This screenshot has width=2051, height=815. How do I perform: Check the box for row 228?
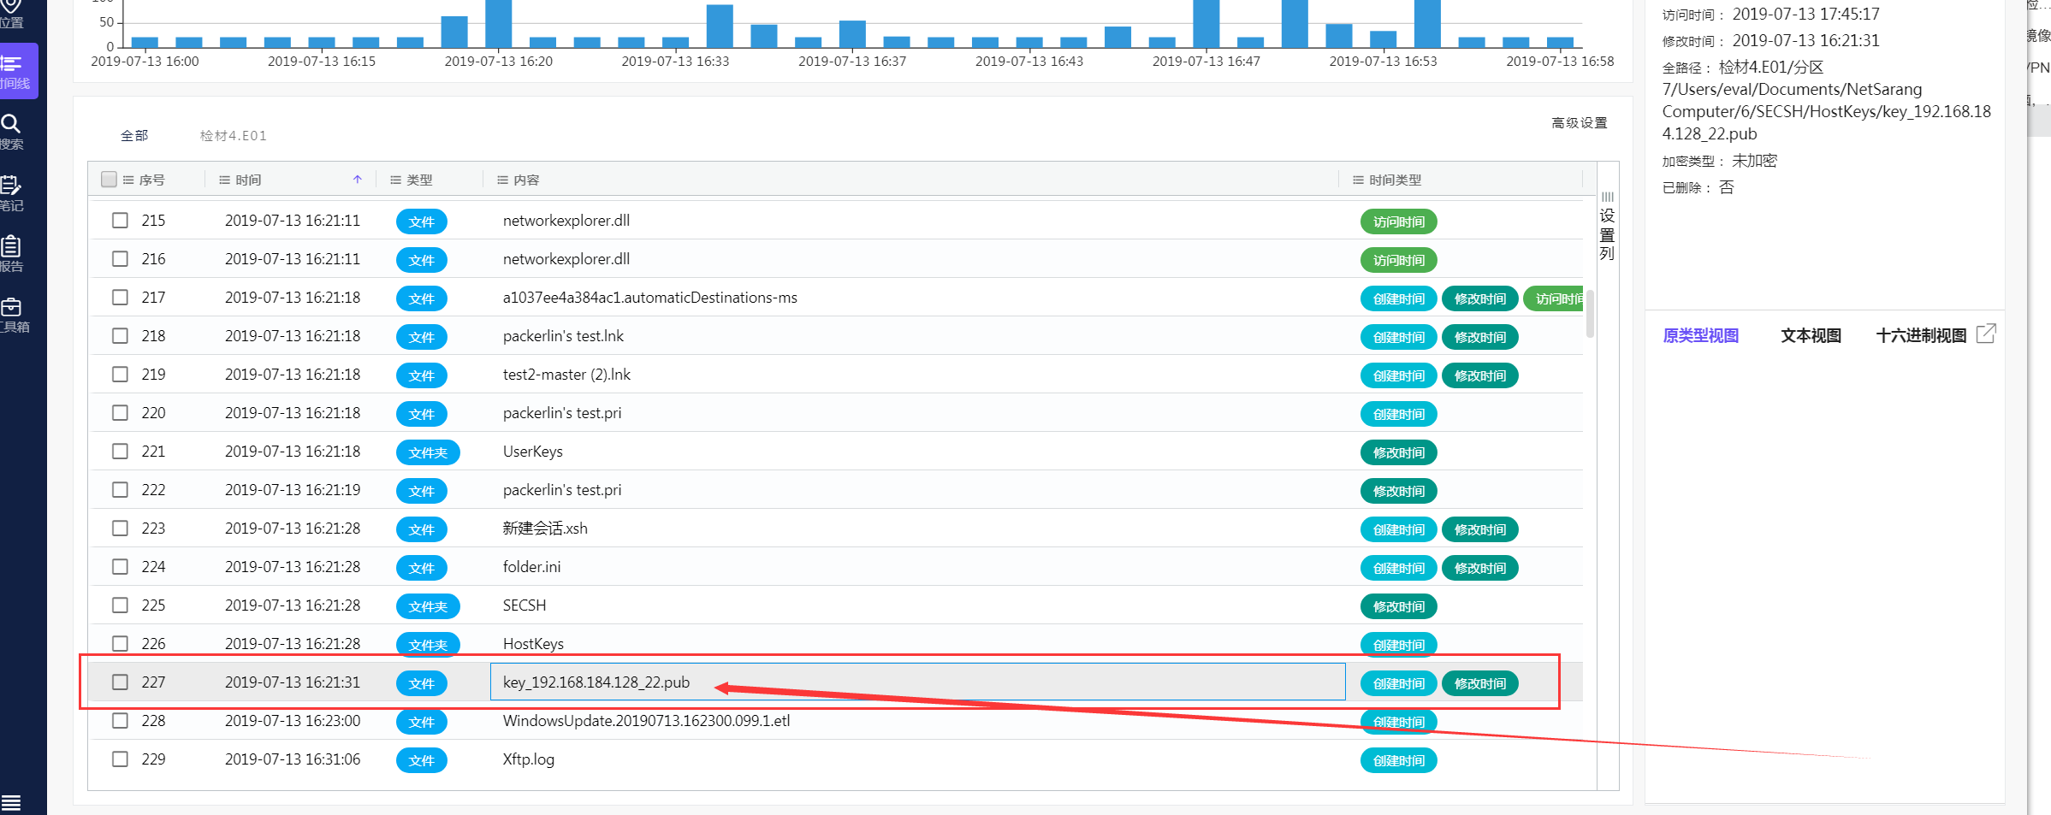pyautogui.click(x=121, y=721)
